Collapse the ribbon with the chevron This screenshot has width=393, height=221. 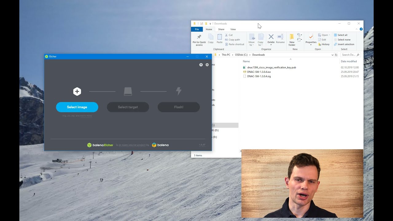(356, 29)
